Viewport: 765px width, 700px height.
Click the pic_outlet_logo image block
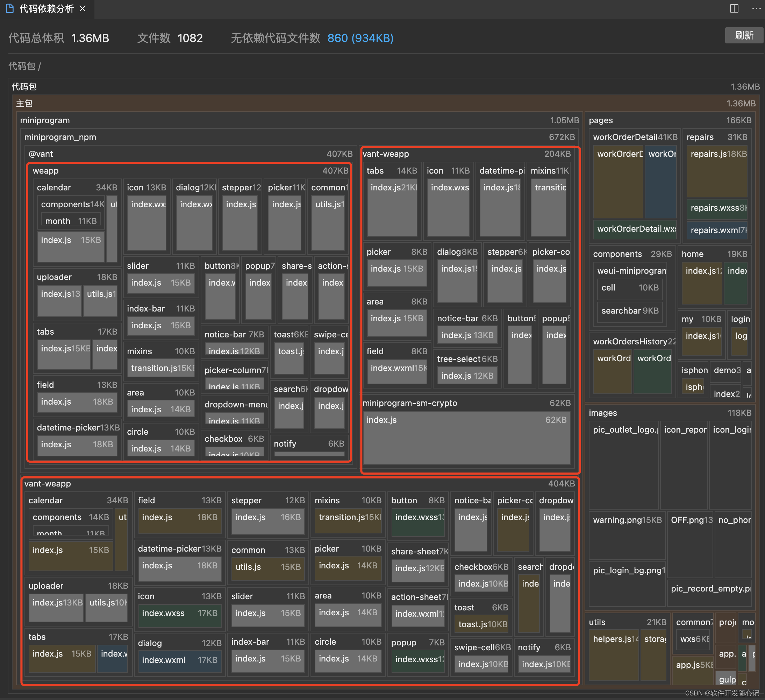coord(624,464)
